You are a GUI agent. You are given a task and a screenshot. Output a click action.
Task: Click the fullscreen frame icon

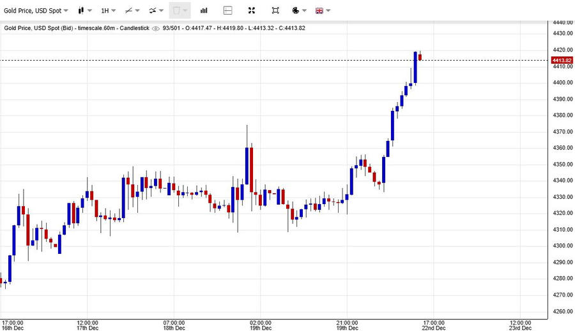coord(275,11)
